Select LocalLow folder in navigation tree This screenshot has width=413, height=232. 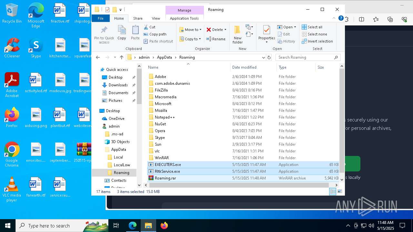[x=122, y=165]
